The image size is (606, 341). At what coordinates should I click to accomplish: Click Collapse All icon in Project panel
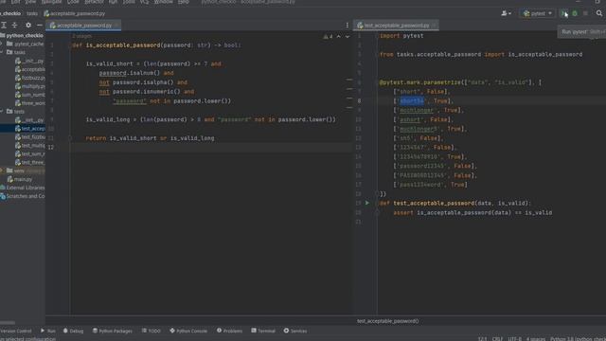[x=15, y=25]
